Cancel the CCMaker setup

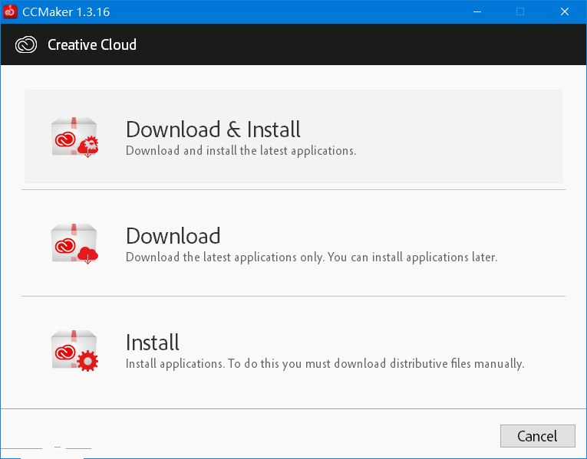point(538,436)
